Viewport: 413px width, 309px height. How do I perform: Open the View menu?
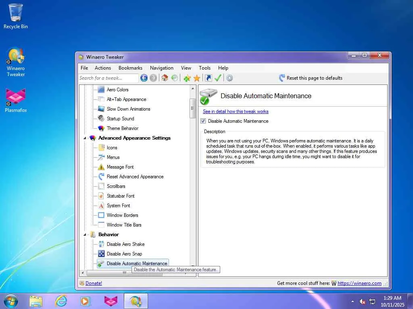click(186, 68)
